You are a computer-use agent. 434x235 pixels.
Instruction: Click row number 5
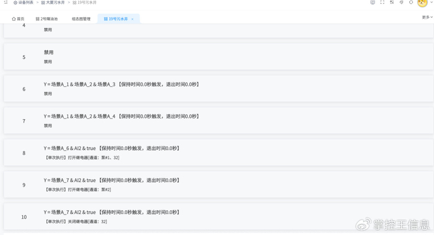coord(24,57)
